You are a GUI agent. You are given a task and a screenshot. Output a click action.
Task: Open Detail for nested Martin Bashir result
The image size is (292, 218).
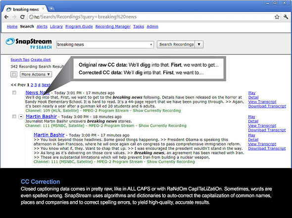pos(253,139)
